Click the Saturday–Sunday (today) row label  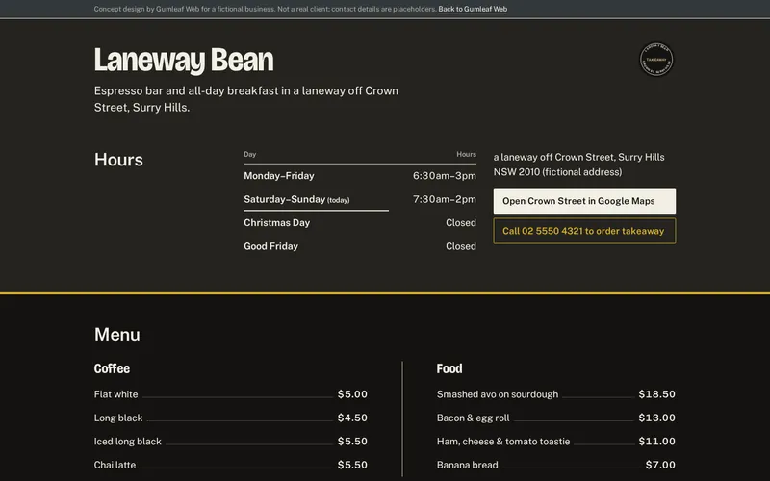296,199
